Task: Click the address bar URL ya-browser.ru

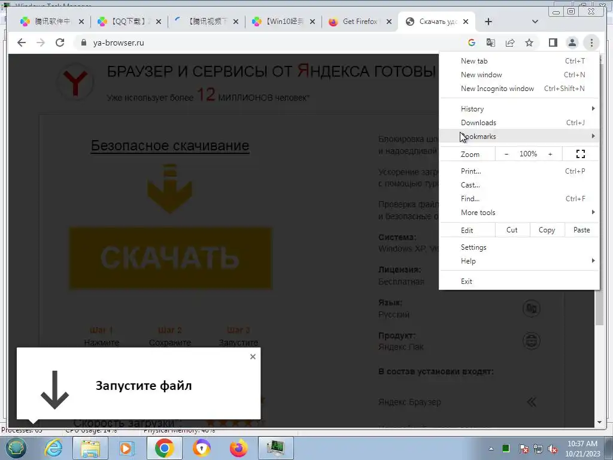Action: click(119, 43)
